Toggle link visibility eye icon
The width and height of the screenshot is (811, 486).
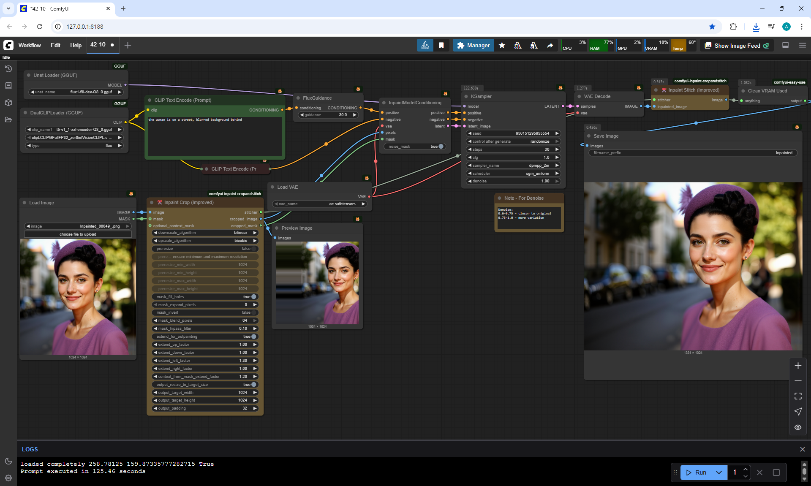click(x=798, y=427)
